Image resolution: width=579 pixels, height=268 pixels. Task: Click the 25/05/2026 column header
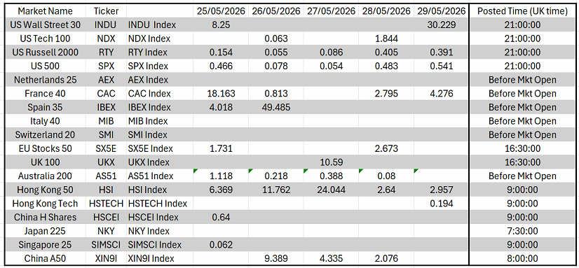point(221,11)
